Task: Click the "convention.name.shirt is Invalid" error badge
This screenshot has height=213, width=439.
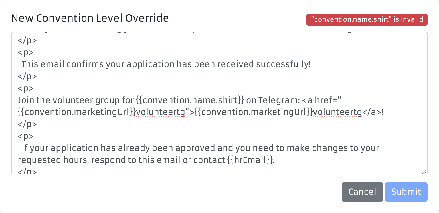Action: pos(367,20)
